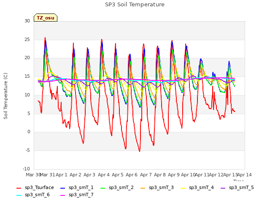Viewport: 270px width, 203px height.
Task: Click the TZ_osu label box
Action: (46, 18)
